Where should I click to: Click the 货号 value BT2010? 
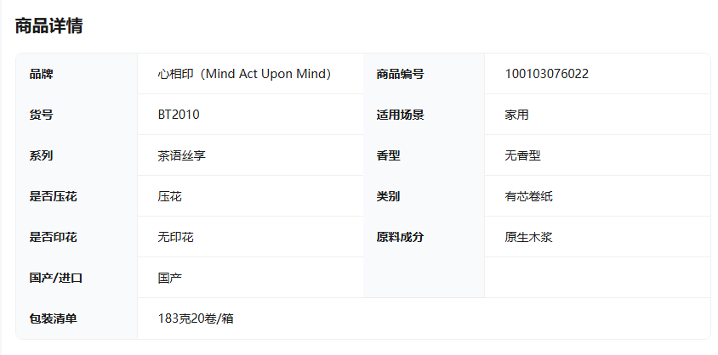tap(179, 115)
